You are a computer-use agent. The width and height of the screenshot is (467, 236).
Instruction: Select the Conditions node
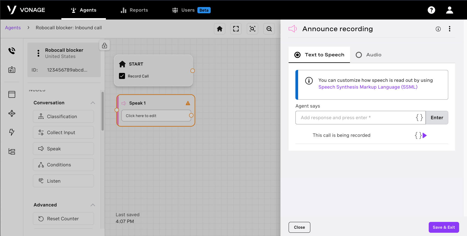pos(64,165)
